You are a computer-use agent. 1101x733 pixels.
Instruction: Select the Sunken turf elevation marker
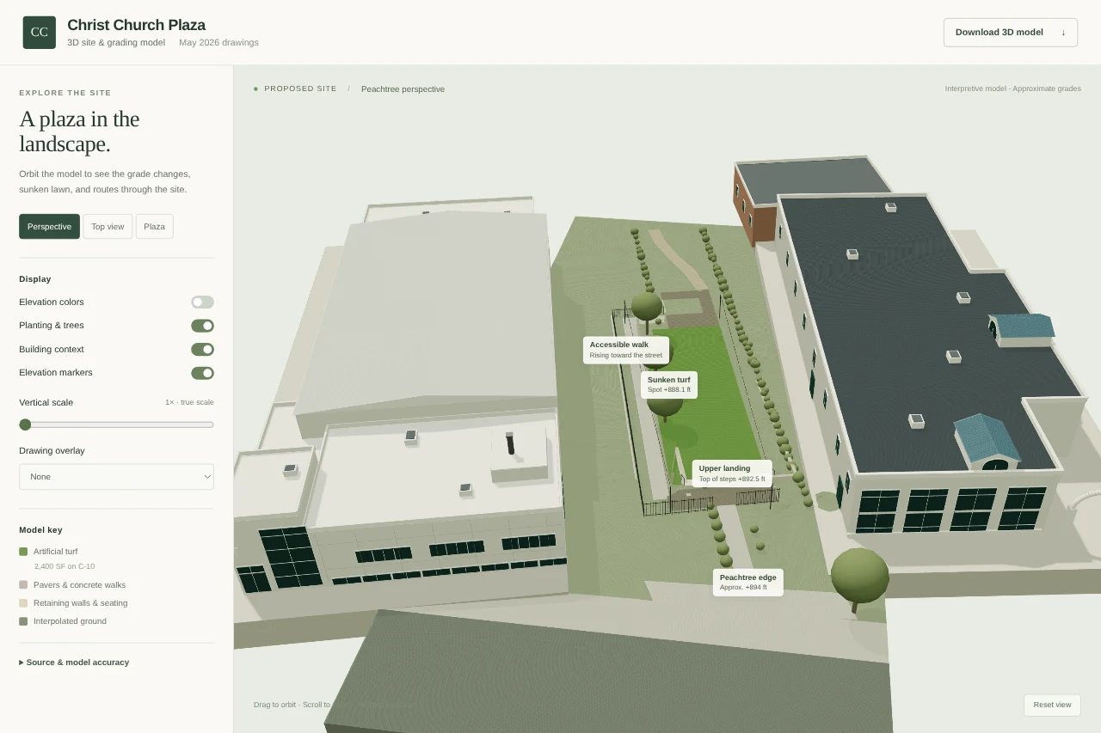[669, 384]
